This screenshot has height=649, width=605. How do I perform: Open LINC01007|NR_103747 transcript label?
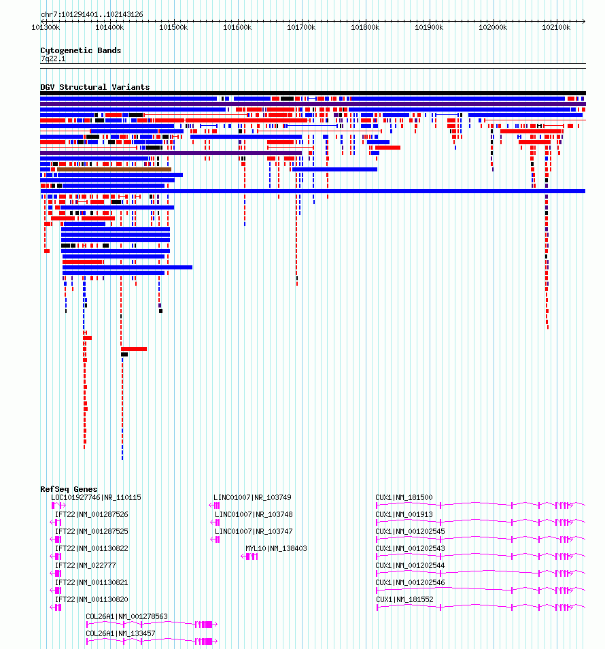pos(254,531)
